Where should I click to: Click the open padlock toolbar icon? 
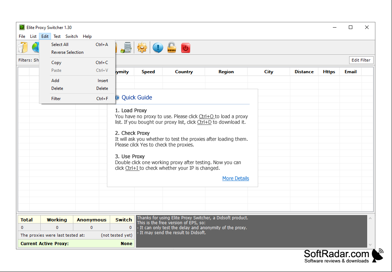tap(172, 47)
